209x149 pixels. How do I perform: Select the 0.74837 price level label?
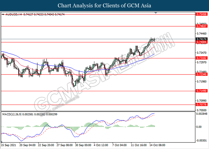[202, 26]
